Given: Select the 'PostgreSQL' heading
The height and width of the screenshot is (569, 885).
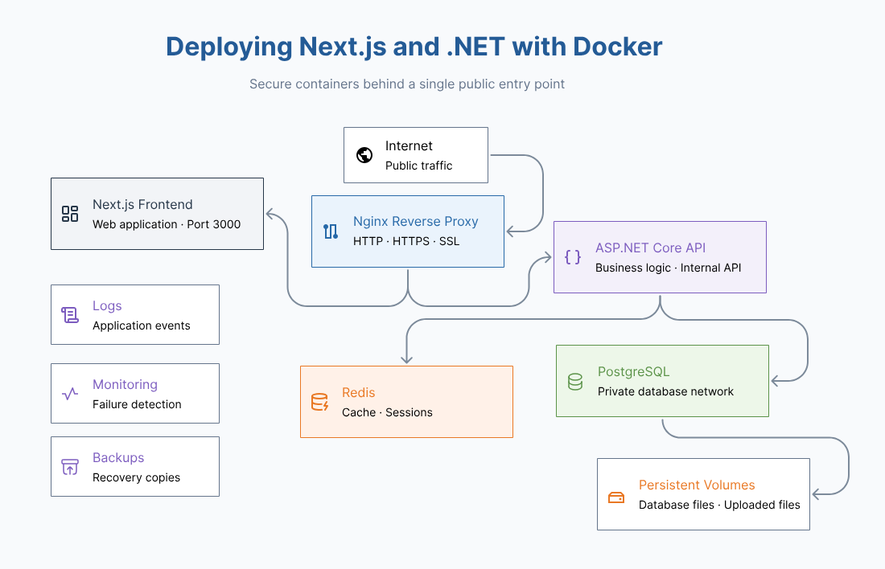Looking at the screenshot, I should (x=634, y=371).
